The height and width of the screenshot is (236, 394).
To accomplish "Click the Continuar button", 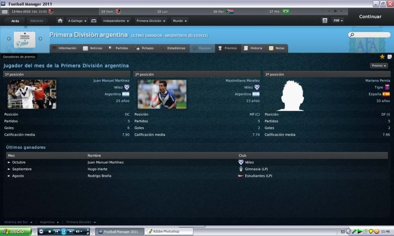I will [x=370, y=17].
